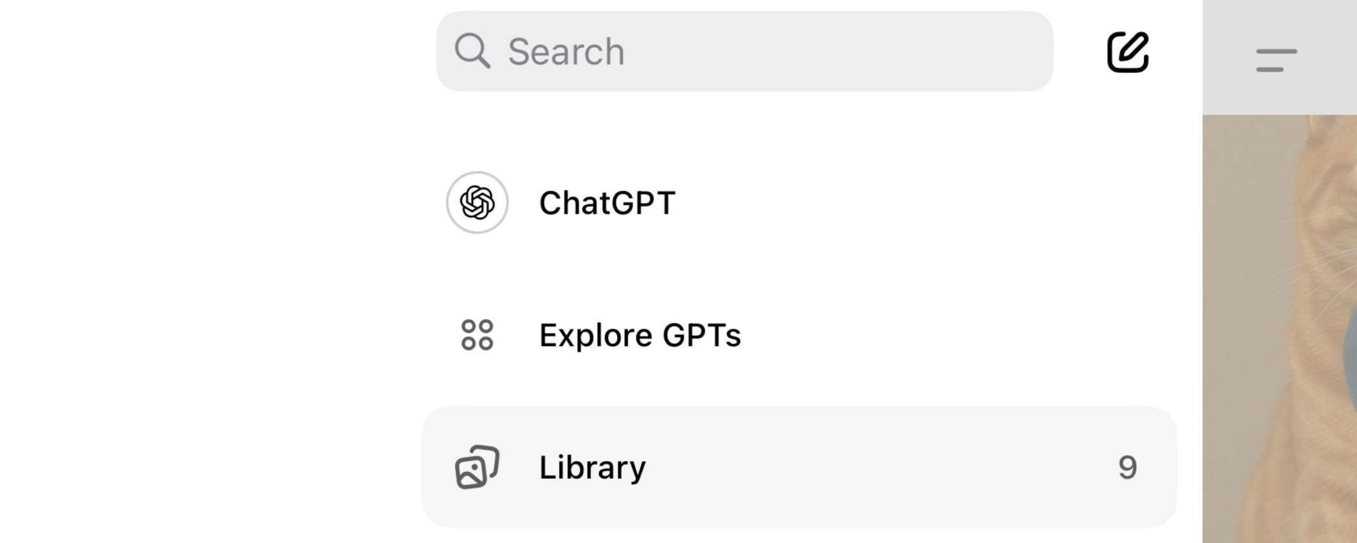Click the Library images icon
The width and height of the screenshot is (1357, 543).
pyautogui.click(x=478, y=467)
